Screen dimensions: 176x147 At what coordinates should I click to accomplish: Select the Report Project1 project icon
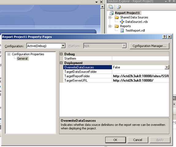112,13
